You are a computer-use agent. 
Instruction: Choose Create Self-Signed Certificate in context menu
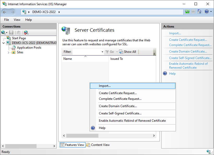pyautogui.click(x=120, y=113)
